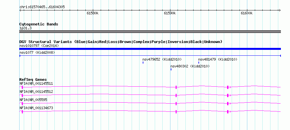This screenshot has height=130, width=290.
Task: Click the left arrowhead of the ruler
Action: point(20,10)
